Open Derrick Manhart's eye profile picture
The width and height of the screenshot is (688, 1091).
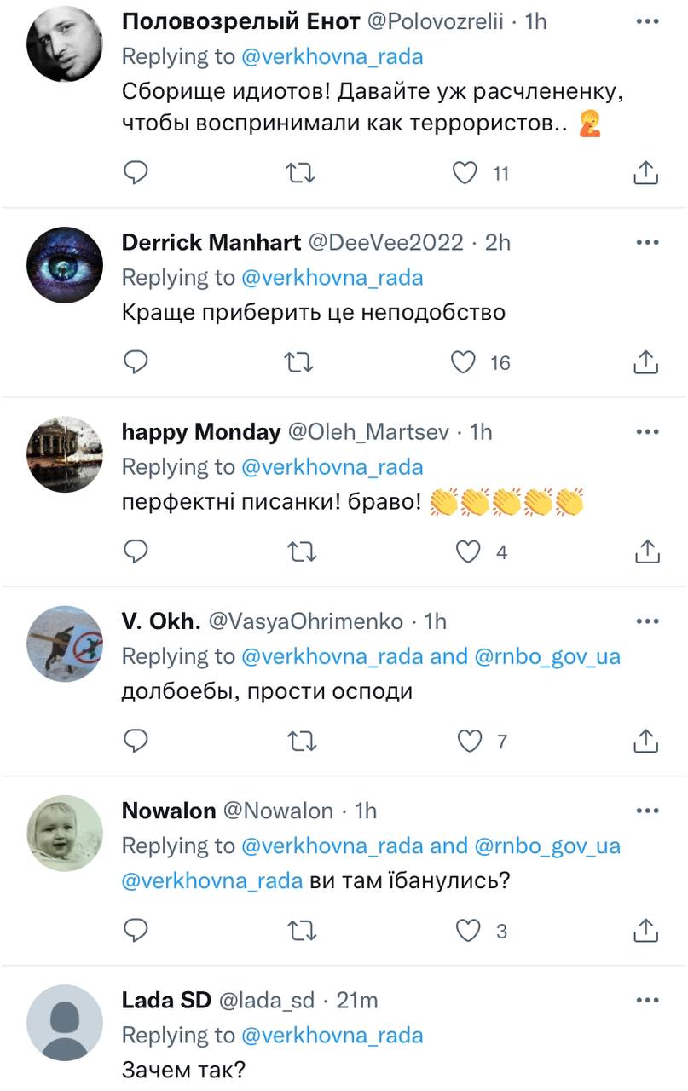pyautogui.click(x=65, y=265)
